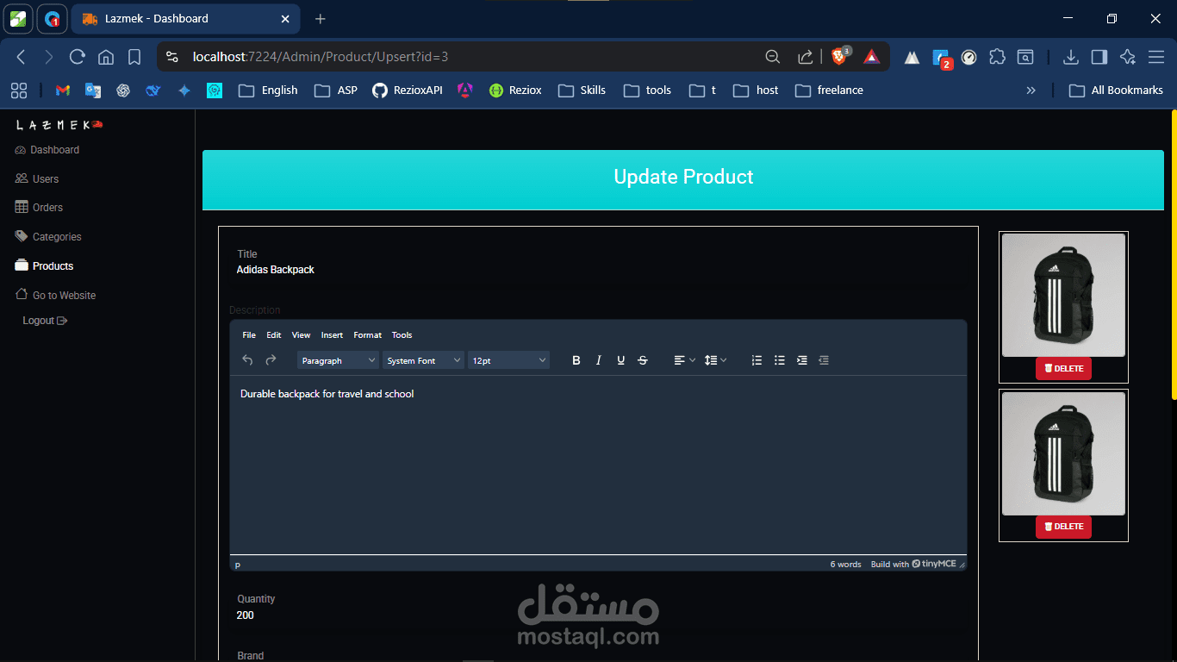Open the editor Tools menu
This screenshot has height=662, width=1177.
point(402,335)
